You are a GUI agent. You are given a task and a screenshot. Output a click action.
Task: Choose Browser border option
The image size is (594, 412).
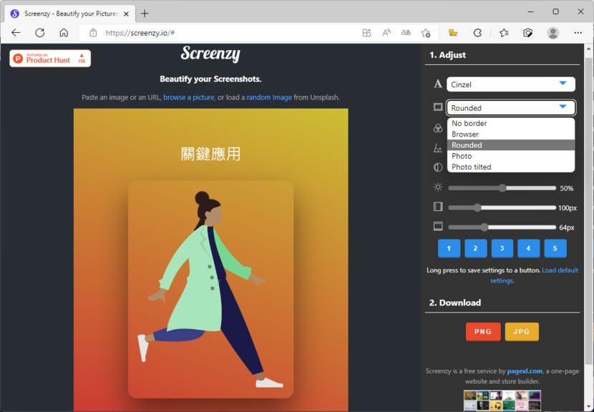click(x=511, y=134)
